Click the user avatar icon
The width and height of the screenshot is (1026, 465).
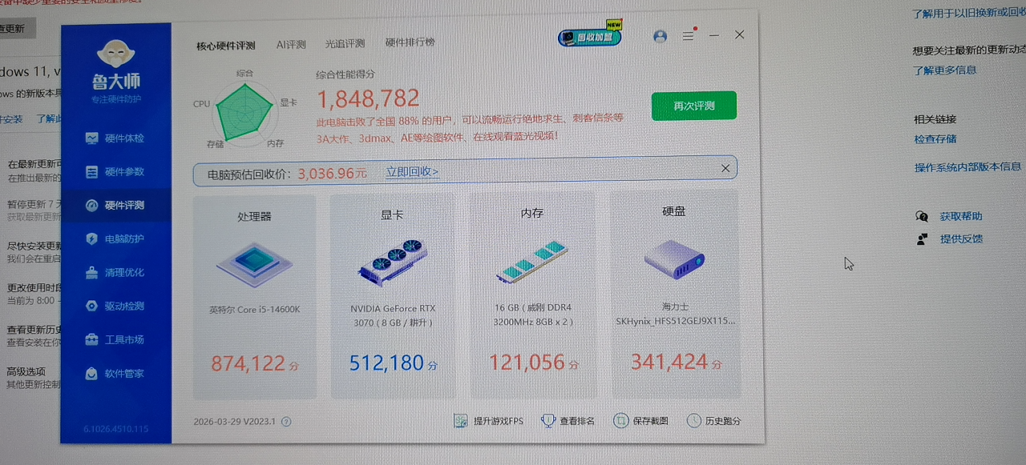pos(660,36)
